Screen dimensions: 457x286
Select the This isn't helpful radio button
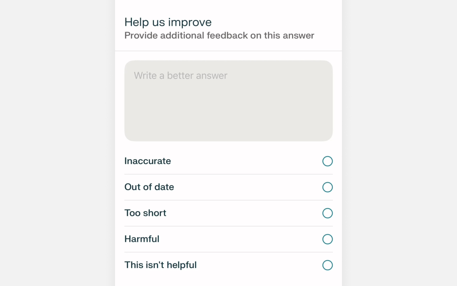327,265
